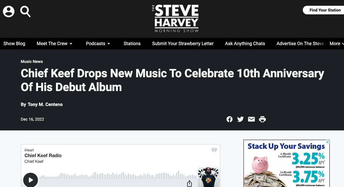The width and height of the screenshot is (344, 187).
Task: Play Chief Keef Radio
Action: pos(31,180)
